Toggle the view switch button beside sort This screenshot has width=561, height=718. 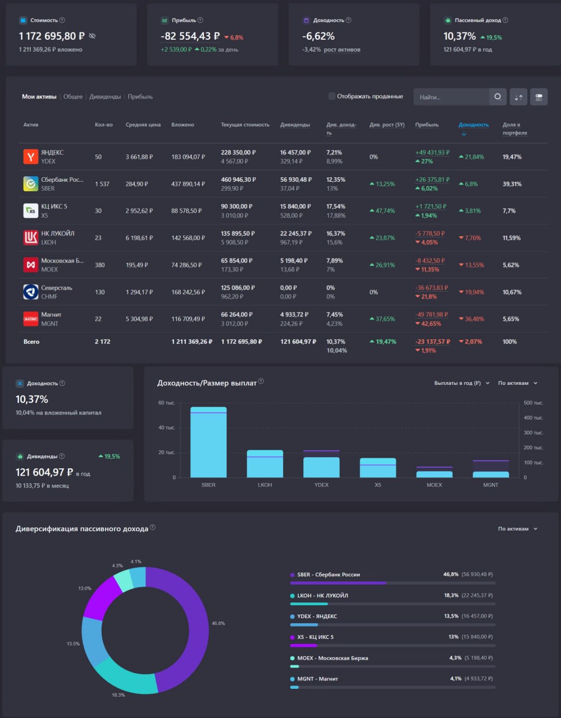pyautogui.click(x=539, y=97)
